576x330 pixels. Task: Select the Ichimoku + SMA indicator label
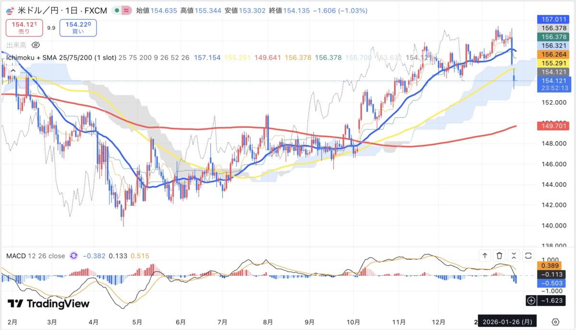coord(60,57)
